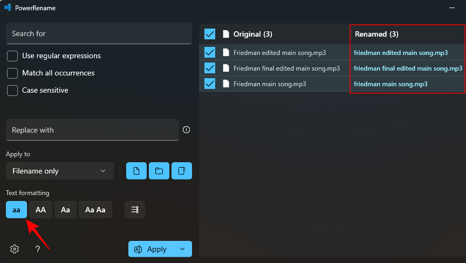Image resolution: width=466 pixels, height=263 pixels.
Task: Open the Filename only dropdown
Action: [60, 171]
